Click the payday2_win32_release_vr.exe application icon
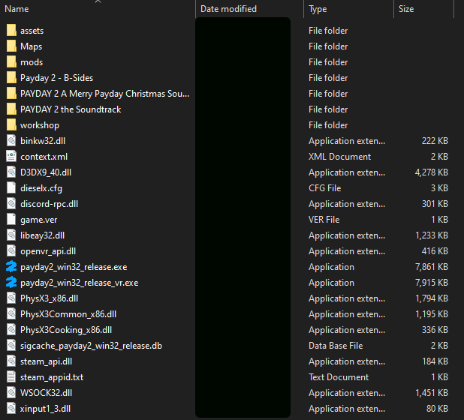Image resolution: width=464 pixels, height=420 pixels. coord(11,283)
